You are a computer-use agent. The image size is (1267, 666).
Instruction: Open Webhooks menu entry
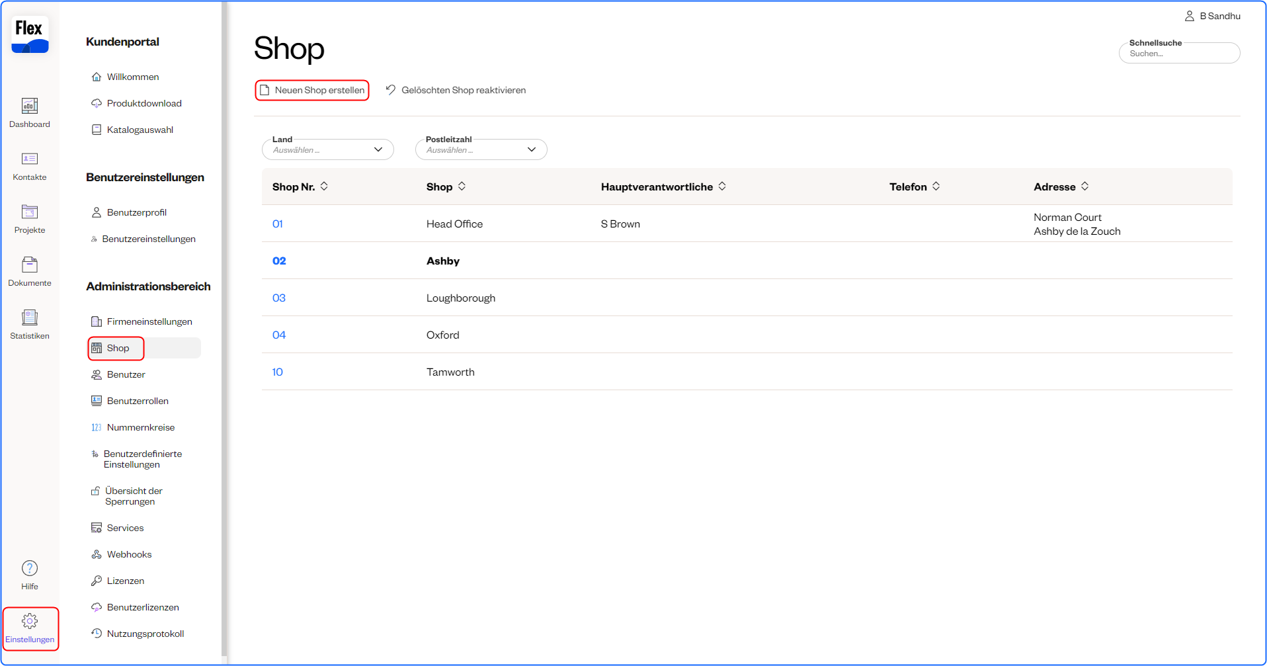coord(129,554)
